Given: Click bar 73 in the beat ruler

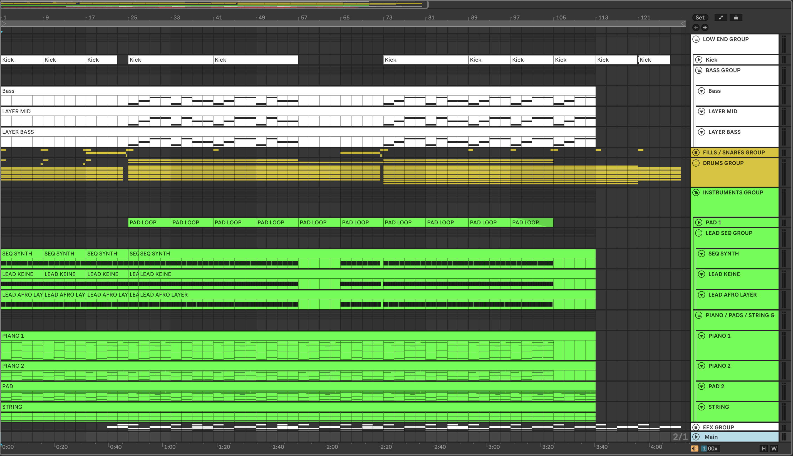Looking at the screenshot, I should click(x=388, y=17).
